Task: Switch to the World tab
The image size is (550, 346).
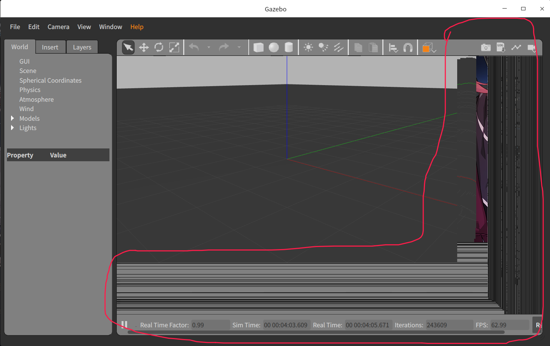Action: click(20, 47)
